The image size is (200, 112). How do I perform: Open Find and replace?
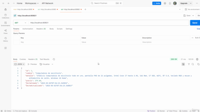pos(20,111)
